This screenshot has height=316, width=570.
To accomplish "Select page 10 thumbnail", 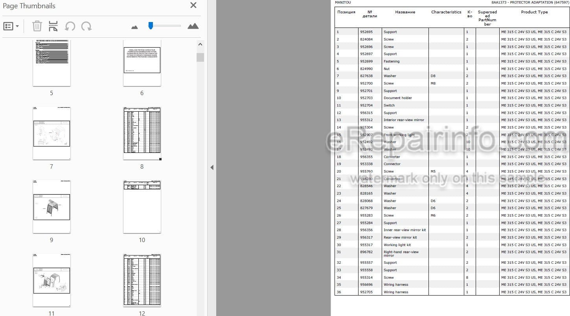I will [142, 206].
